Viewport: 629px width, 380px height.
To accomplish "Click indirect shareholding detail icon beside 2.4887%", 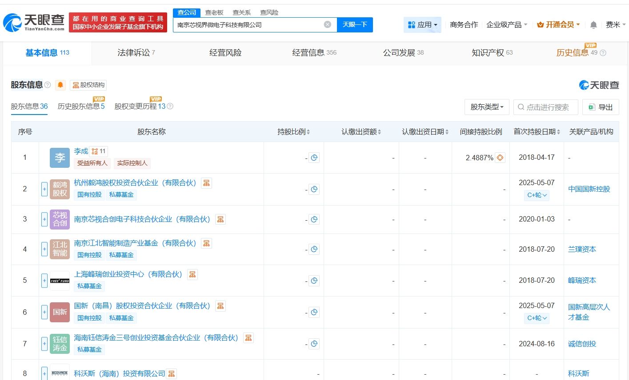I will pos(500,158).
